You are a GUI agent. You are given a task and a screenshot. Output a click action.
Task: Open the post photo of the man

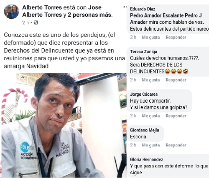(x=64, y=125)
